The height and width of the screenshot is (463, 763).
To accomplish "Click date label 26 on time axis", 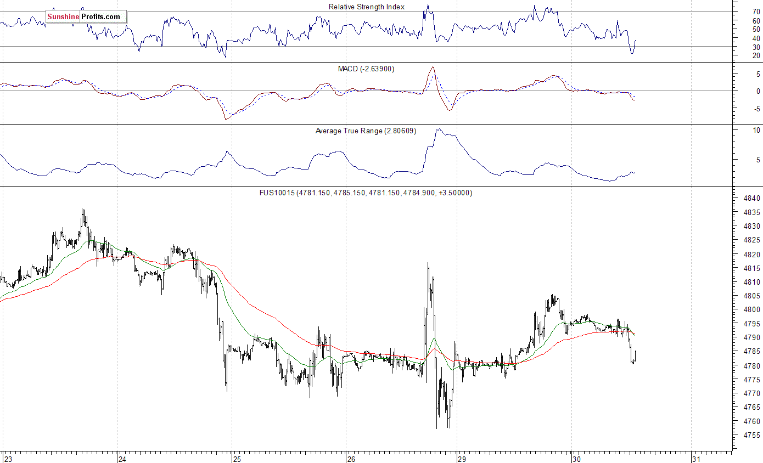I will pos(352,459).
